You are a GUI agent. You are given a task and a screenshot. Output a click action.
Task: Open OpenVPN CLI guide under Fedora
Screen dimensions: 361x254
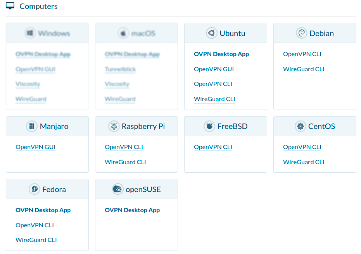pos(35,225)
